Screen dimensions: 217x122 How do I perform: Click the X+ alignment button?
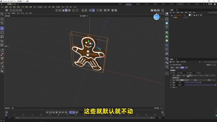tap(184, 75)
